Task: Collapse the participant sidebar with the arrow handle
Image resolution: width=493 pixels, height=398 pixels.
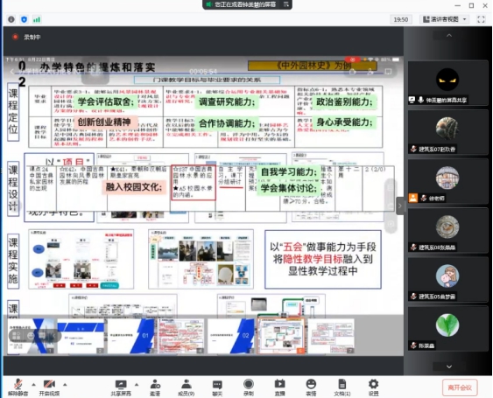Action: coord(400,206)
